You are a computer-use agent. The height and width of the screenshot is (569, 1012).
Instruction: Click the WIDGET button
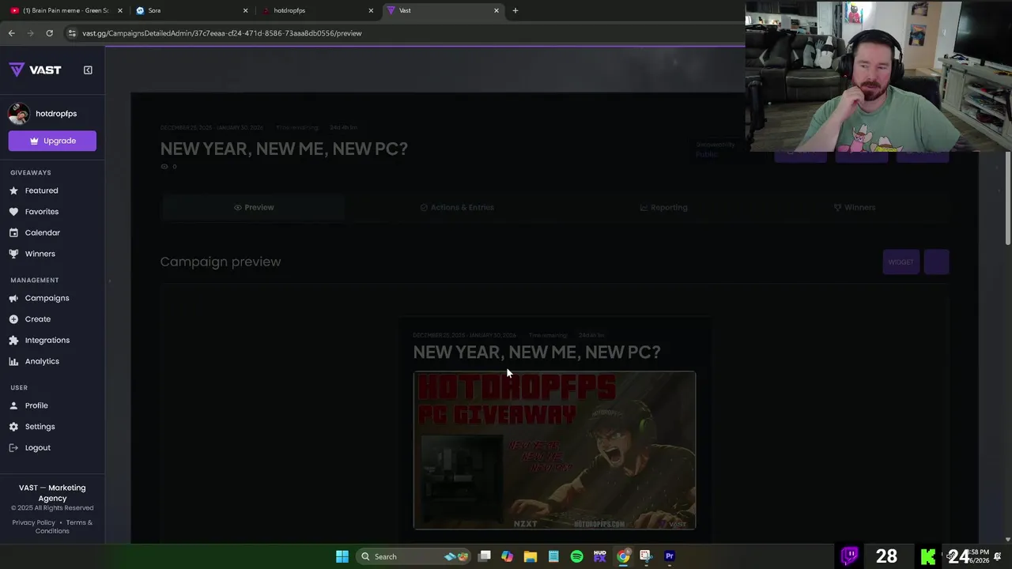pyautogui.click(x=901, y=262)
